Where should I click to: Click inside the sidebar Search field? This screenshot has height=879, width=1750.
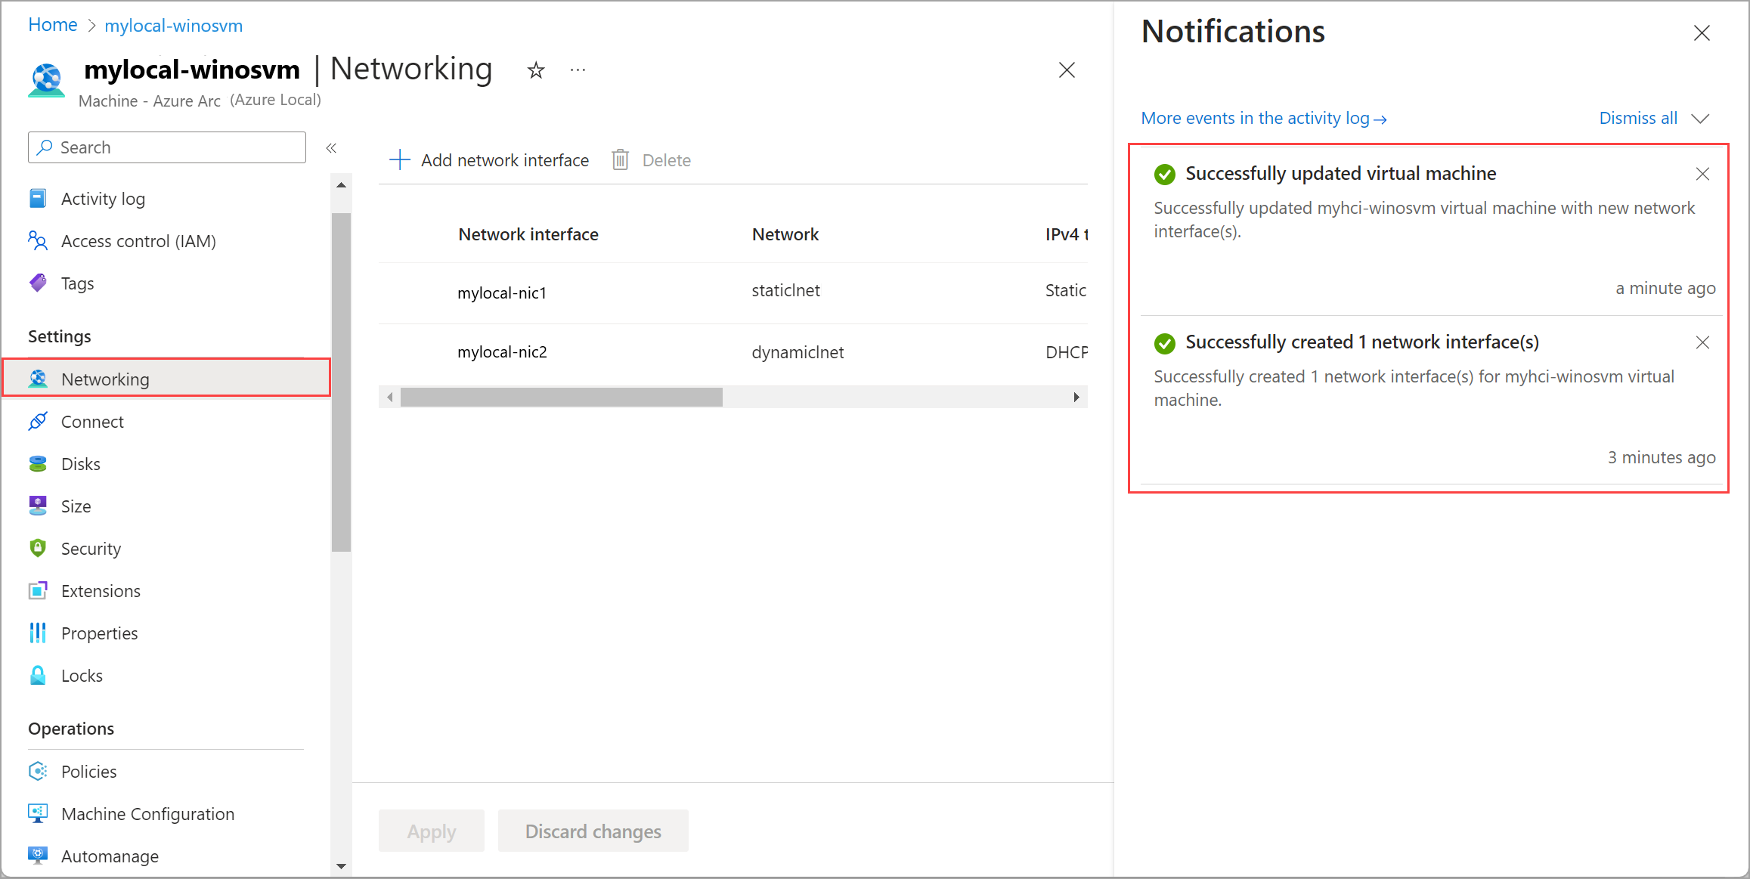tap(166, 147)
